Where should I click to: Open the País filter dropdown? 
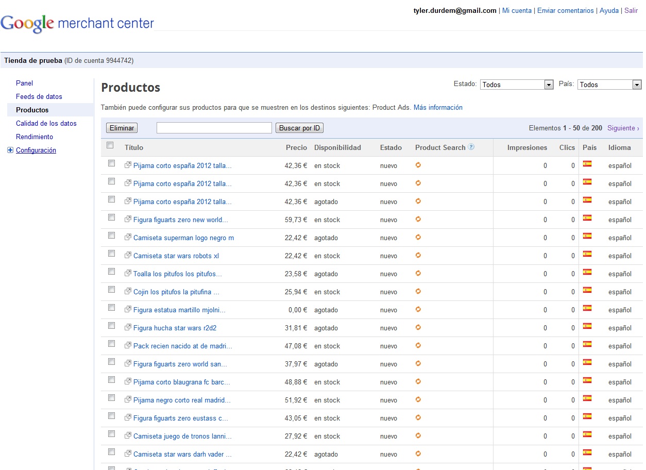click(x=609, y=85)
